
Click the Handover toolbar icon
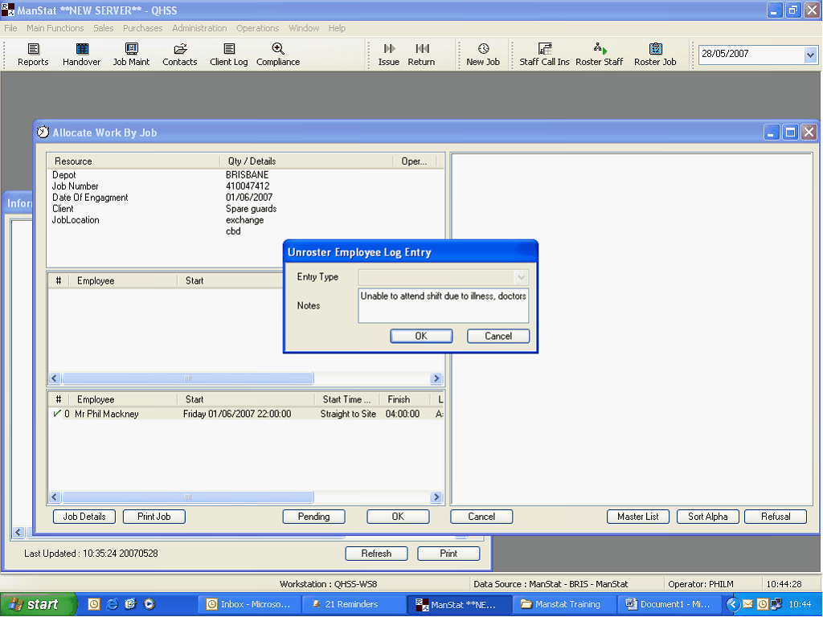pos(81,50)
